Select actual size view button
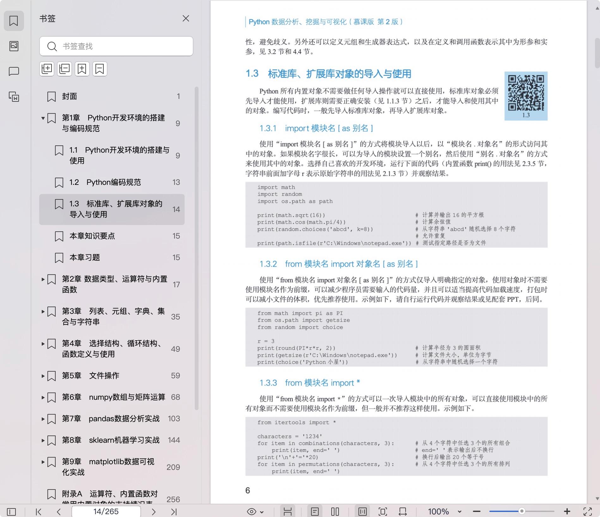 [362, 512]
